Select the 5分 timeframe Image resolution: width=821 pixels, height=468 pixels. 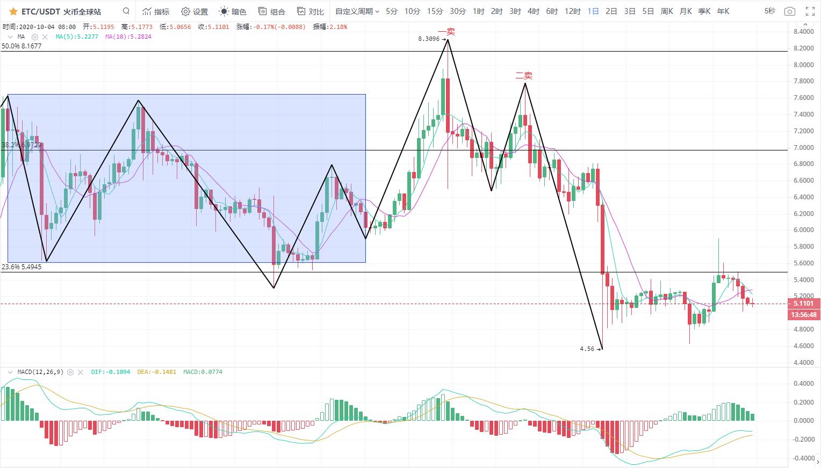coord(392,11)
